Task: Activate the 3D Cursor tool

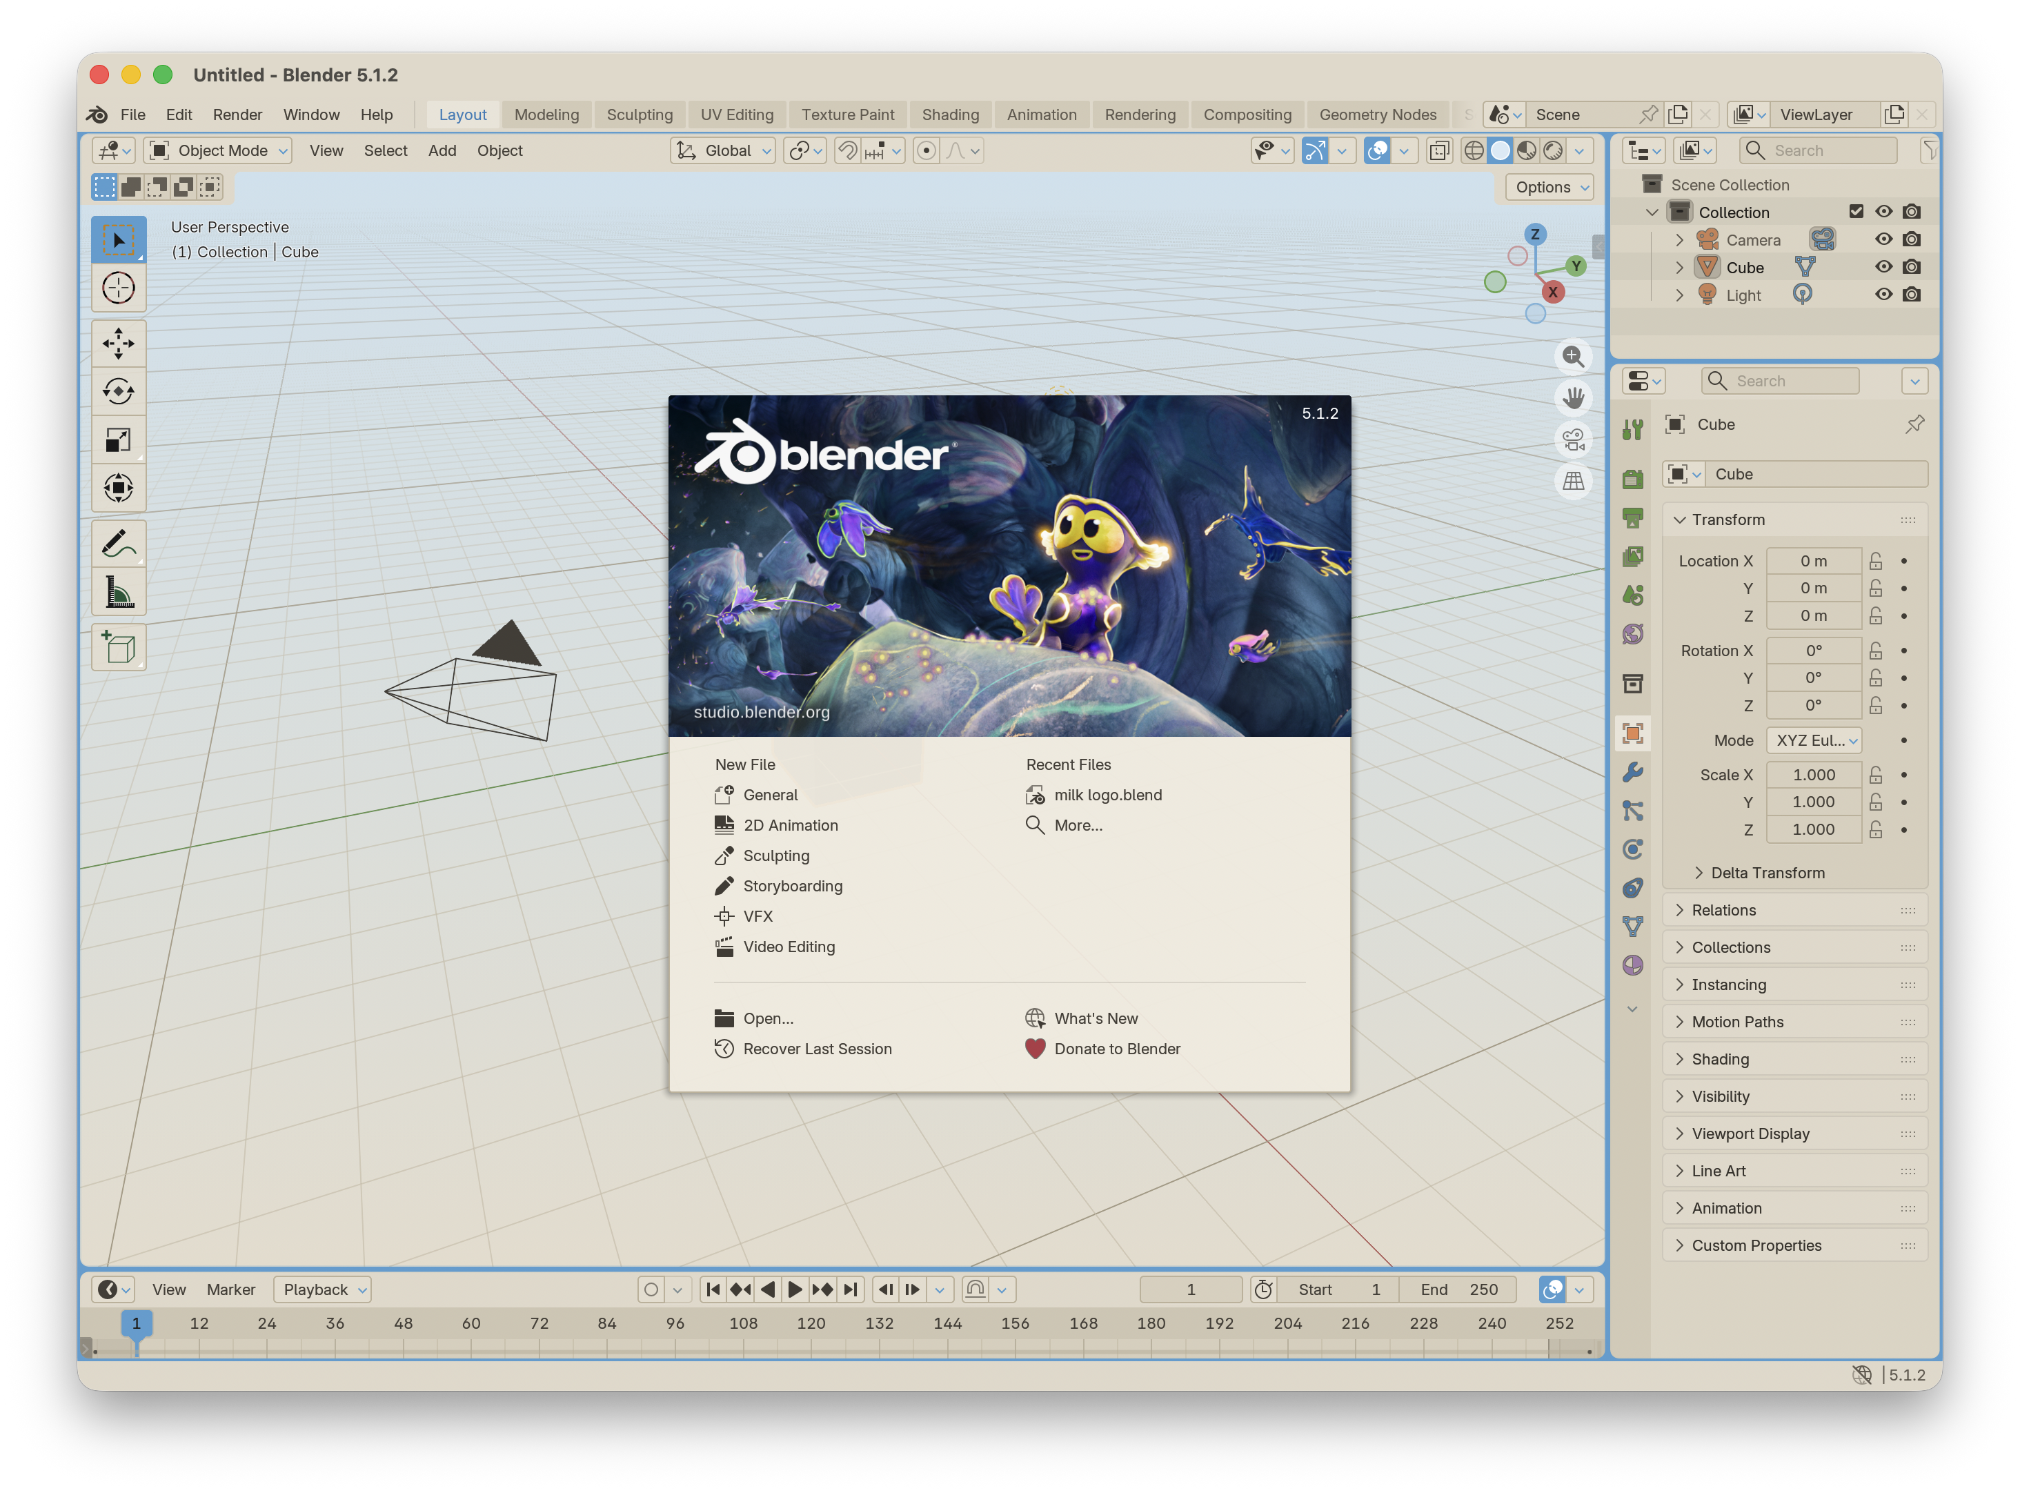Action: tap(119, 288)
